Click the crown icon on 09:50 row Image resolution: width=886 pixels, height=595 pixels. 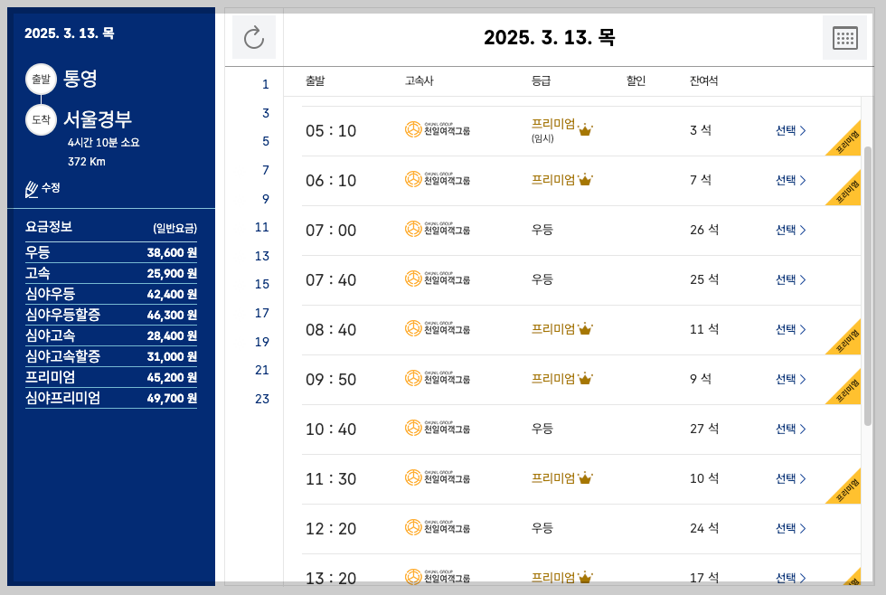coord(585,379)
